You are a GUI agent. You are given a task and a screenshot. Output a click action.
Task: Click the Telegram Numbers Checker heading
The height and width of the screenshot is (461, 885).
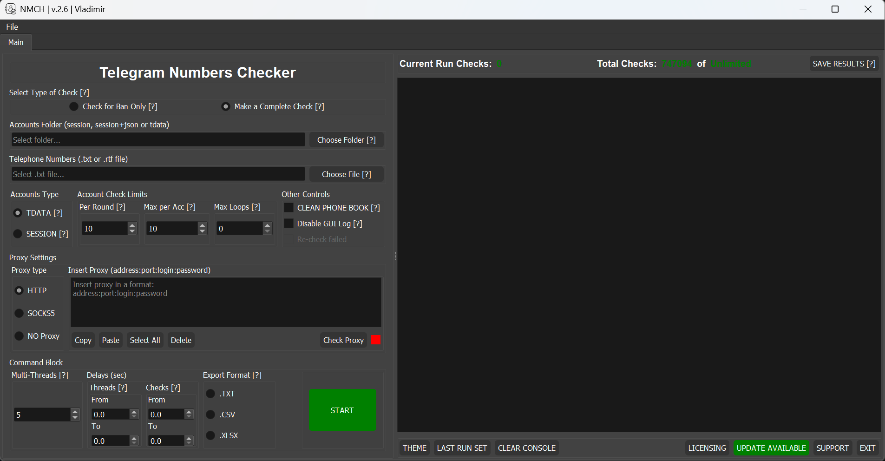pos(197,72)
